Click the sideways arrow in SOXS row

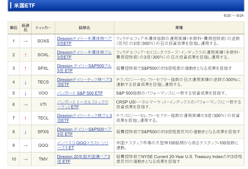coord(26,41)
